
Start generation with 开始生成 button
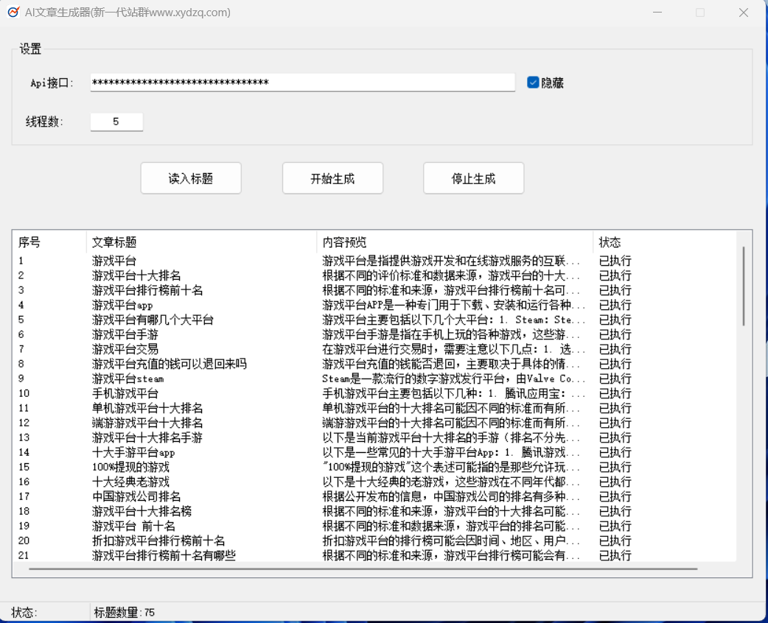click(332, 179)
